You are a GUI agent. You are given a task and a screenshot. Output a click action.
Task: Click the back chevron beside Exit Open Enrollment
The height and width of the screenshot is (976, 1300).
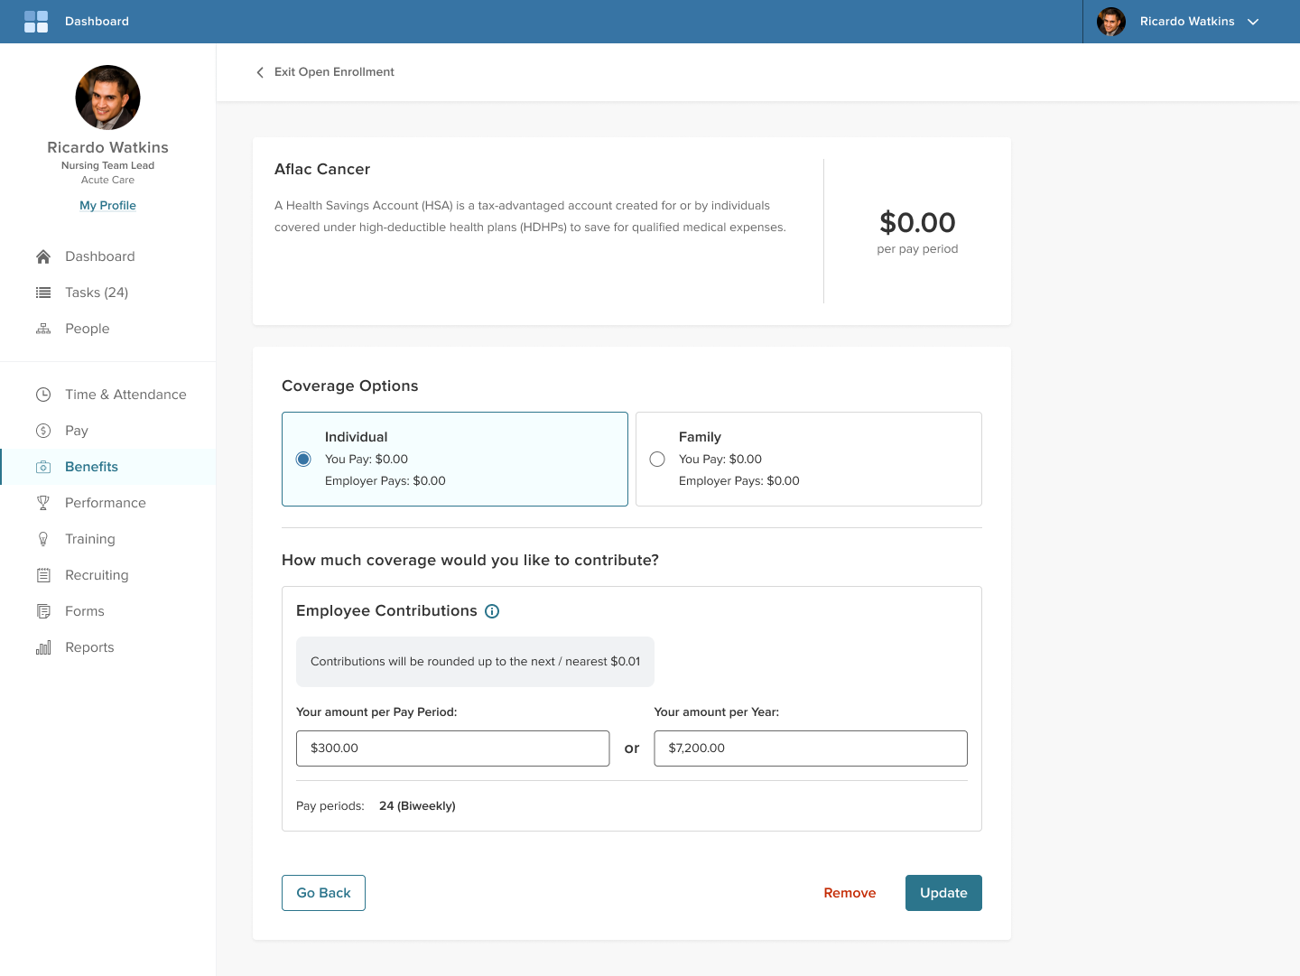(260, 72)
